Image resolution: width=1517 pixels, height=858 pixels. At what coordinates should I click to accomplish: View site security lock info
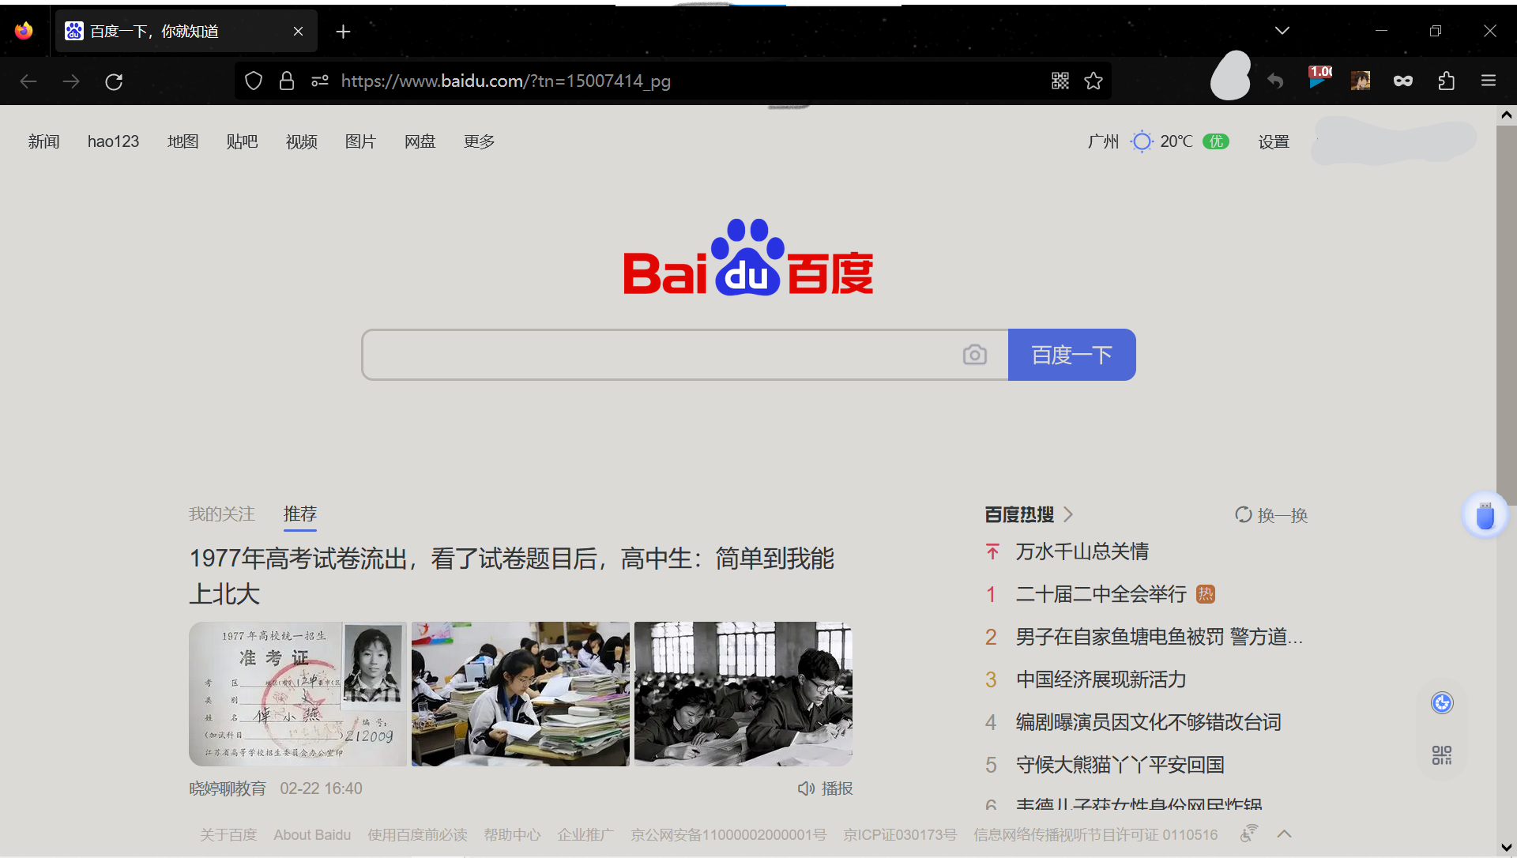click(287, 81)
